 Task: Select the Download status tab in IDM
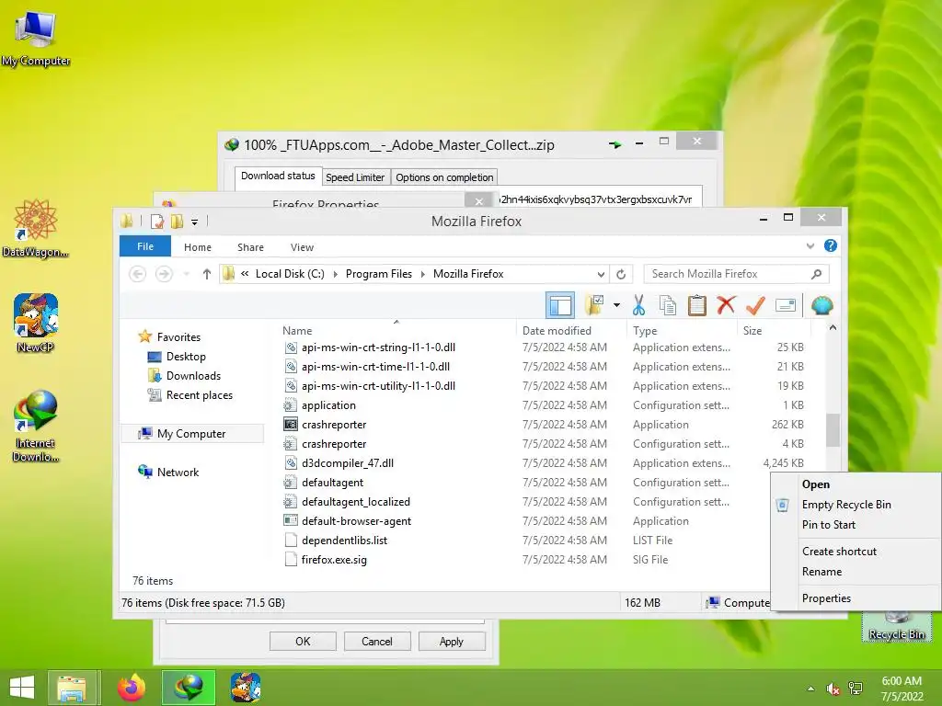pos(278,176)
